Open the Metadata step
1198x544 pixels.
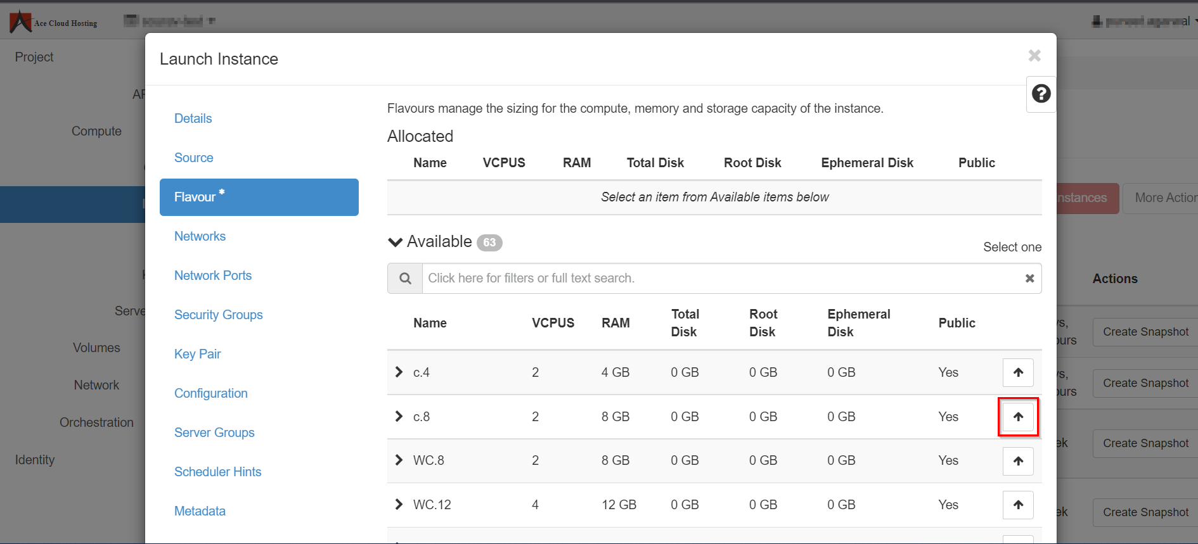tap(200, 511)
